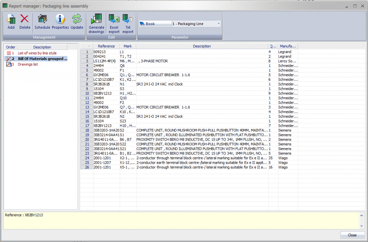368x242 pixels.
Task: Select List of wires by line style
Action: tap(37, 53)
